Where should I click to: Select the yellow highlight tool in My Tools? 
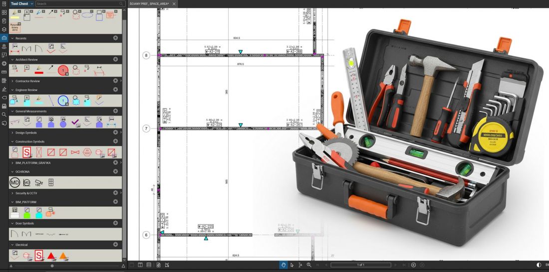tap(15, 14)
